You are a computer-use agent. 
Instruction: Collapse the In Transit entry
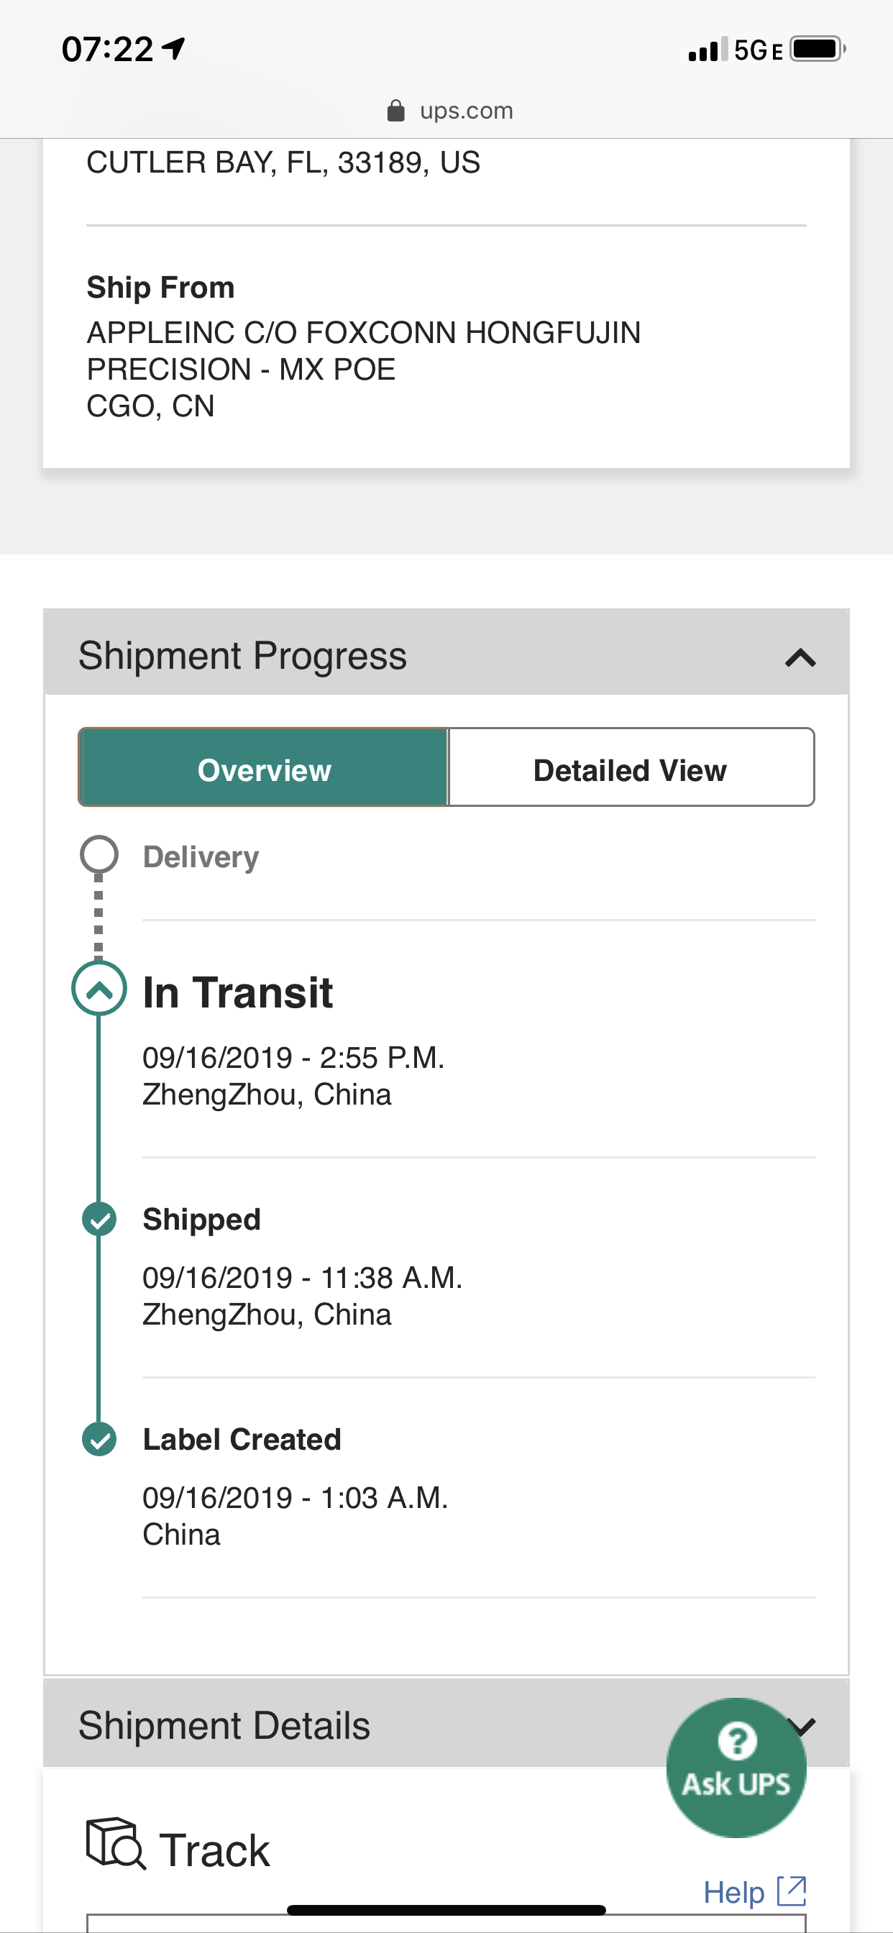(99, 989)
